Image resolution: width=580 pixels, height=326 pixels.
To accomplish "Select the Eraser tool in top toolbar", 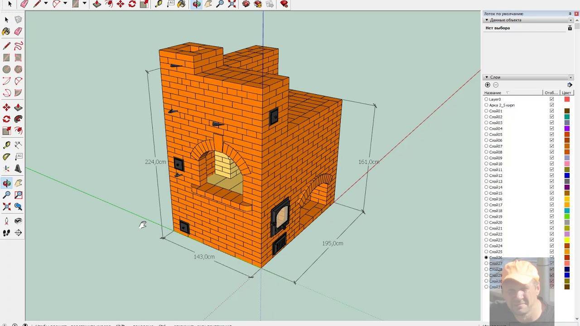I will [x=24, y=4].
